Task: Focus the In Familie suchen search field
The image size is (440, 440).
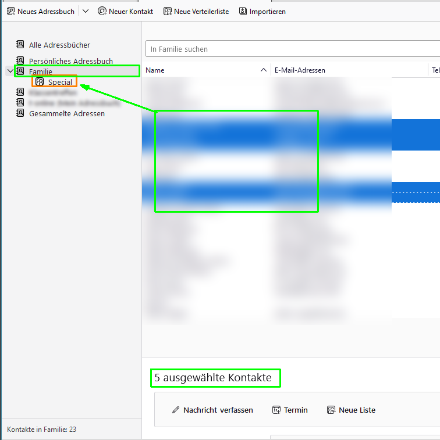Action: click(293, 49)
